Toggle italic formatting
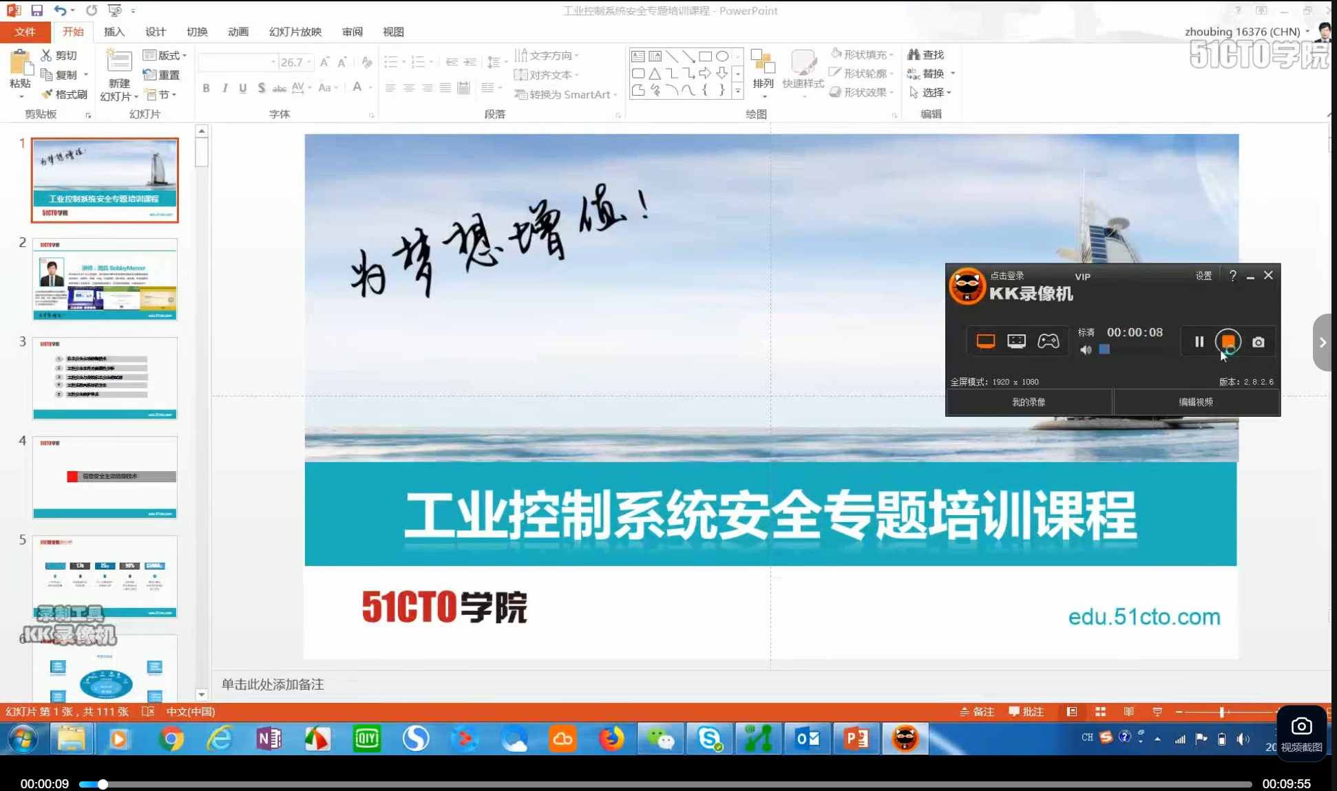The image size is (1337, 791). (224, 88)
